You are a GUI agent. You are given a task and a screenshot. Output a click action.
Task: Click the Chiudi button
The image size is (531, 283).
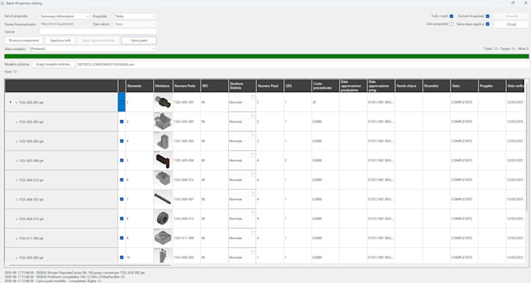[511, 24]
